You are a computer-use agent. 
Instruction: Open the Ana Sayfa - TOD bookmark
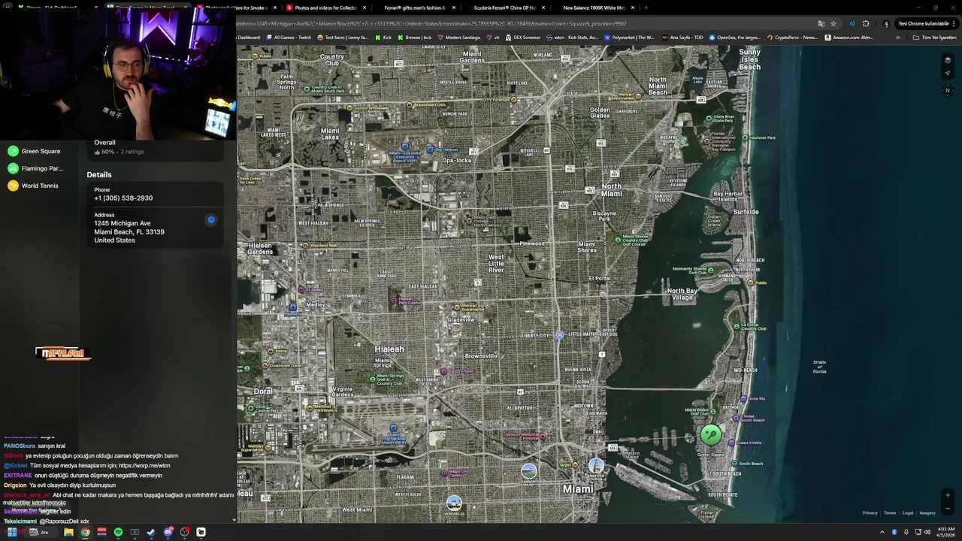682,38
